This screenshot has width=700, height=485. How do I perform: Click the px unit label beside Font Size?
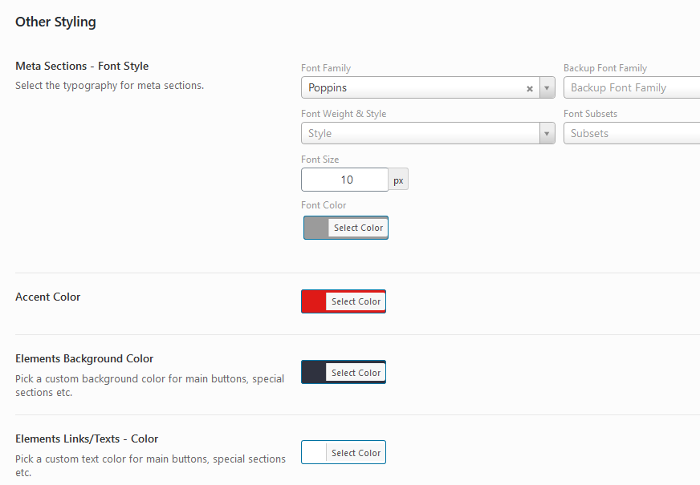[398, 180]
